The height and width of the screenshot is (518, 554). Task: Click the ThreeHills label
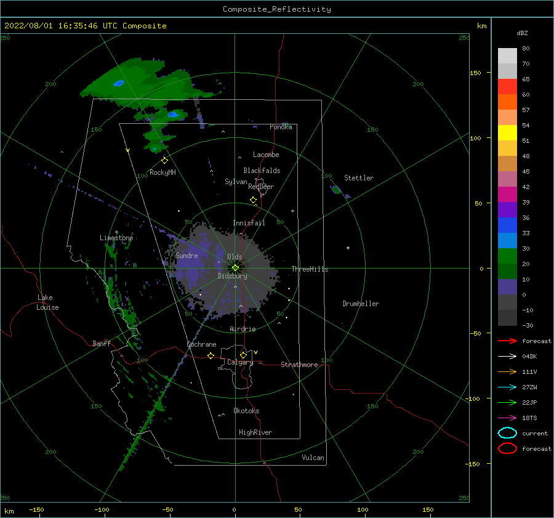pos(310,269)
